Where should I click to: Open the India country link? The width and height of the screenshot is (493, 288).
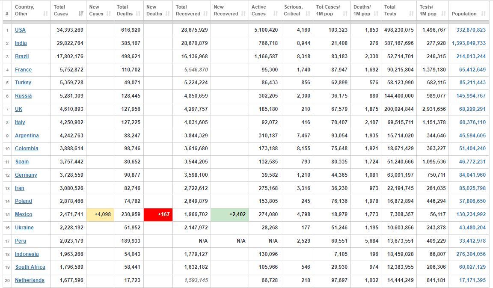tap(21, 43)
